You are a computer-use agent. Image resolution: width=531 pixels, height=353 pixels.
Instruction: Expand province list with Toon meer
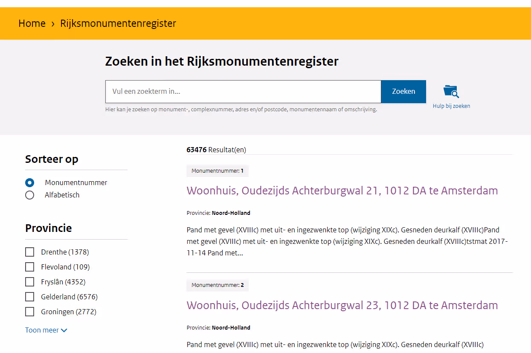[x=42, y=330]
